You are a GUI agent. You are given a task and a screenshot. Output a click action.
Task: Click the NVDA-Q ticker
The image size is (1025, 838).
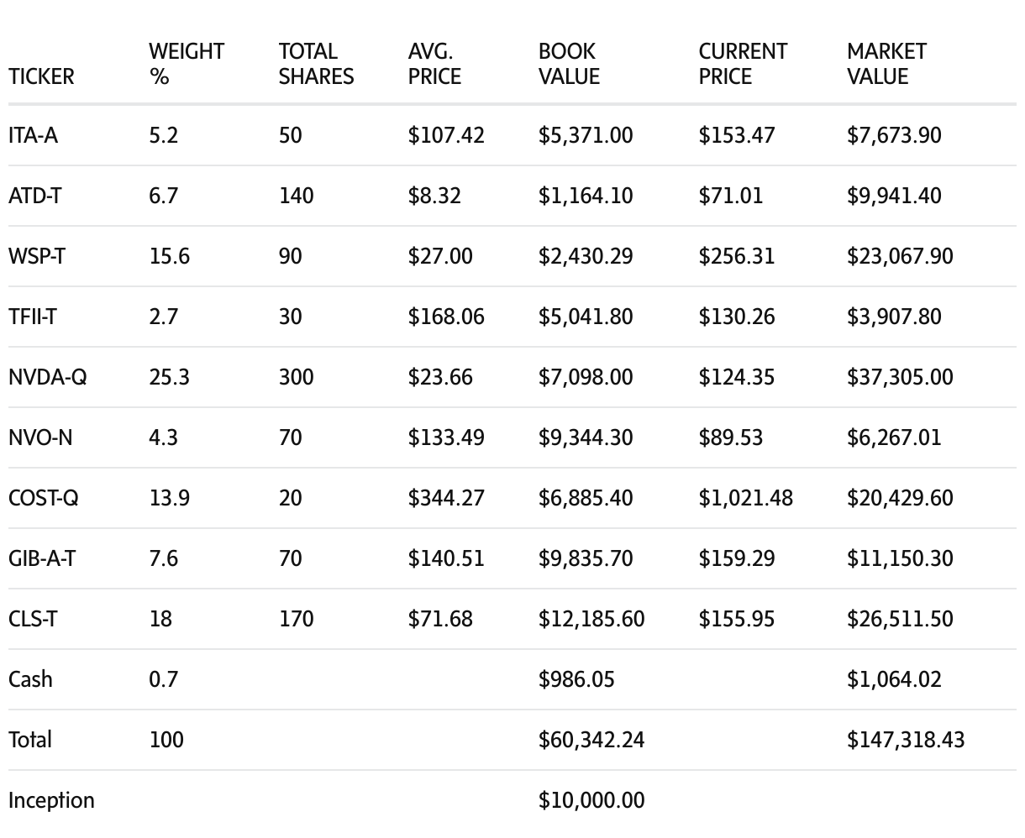(x=47, y=377)
